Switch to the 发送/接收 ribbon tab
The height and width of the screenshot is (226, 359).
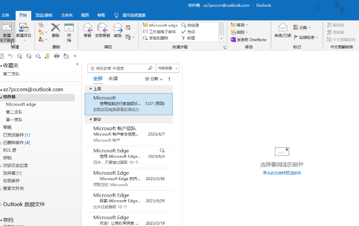tap(44, 15)
